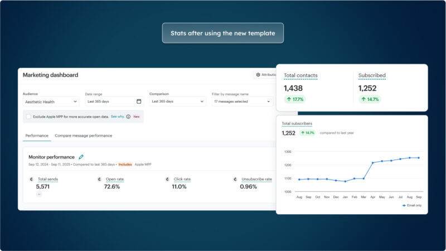Click the April data point on chart

[x=372, y=163]
